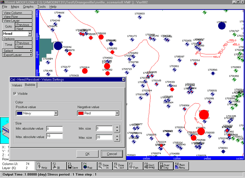Activate the F5 Zoom in tool
Viewport: 245px width, 178px height.
click(x=105, y=166)
